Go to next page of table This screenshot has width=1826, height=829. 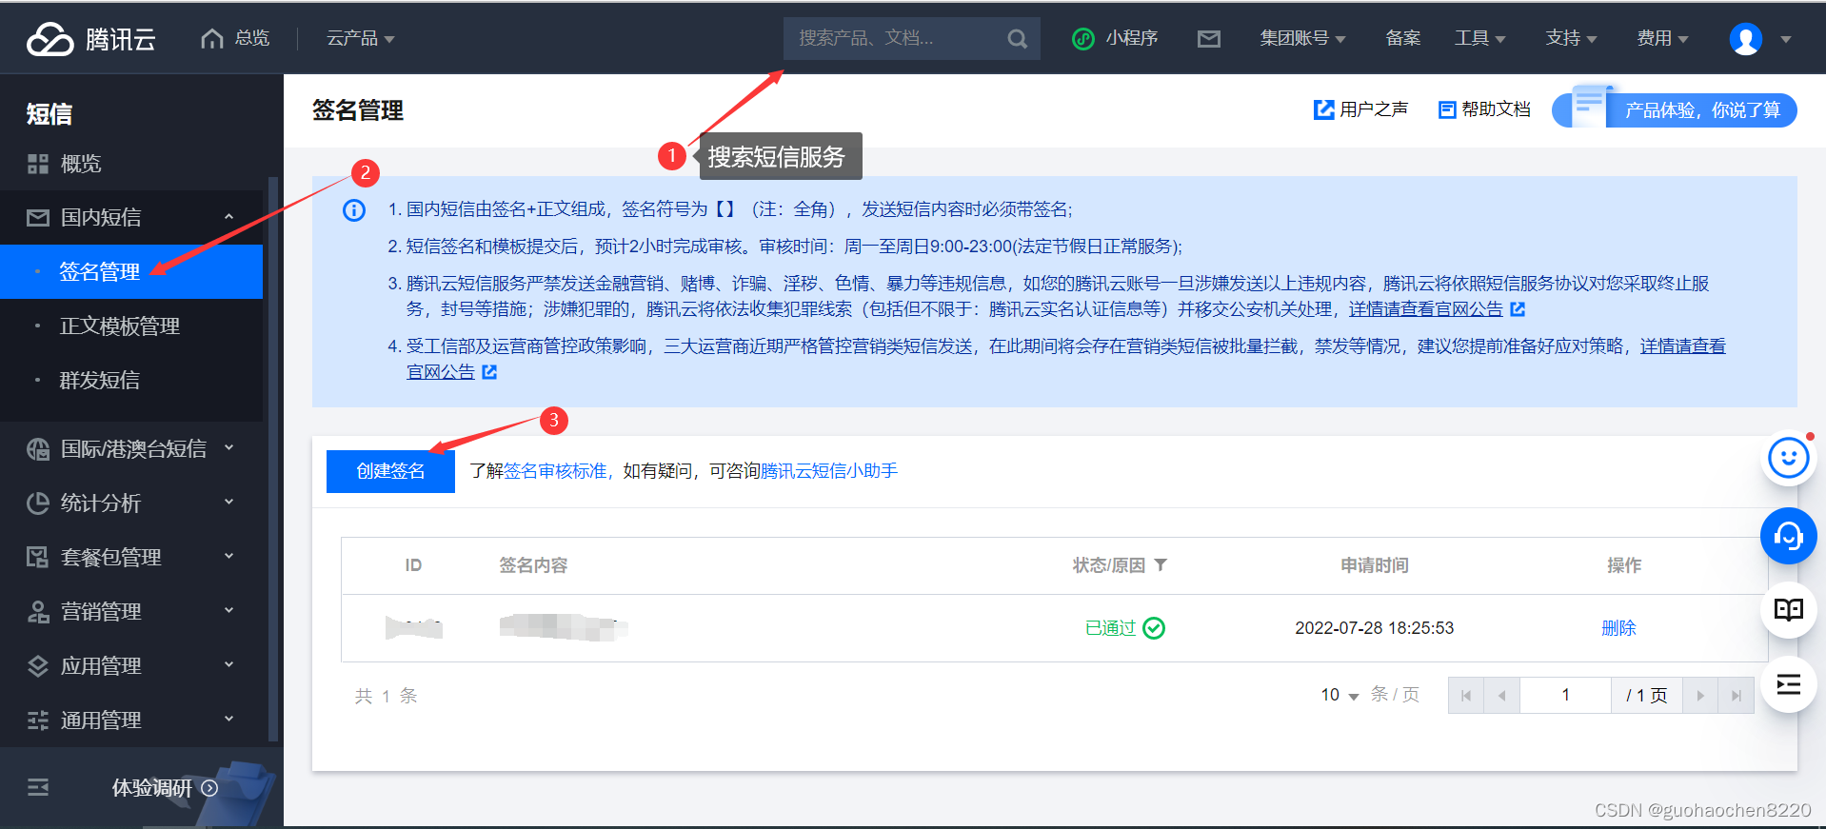(1700, 696)
